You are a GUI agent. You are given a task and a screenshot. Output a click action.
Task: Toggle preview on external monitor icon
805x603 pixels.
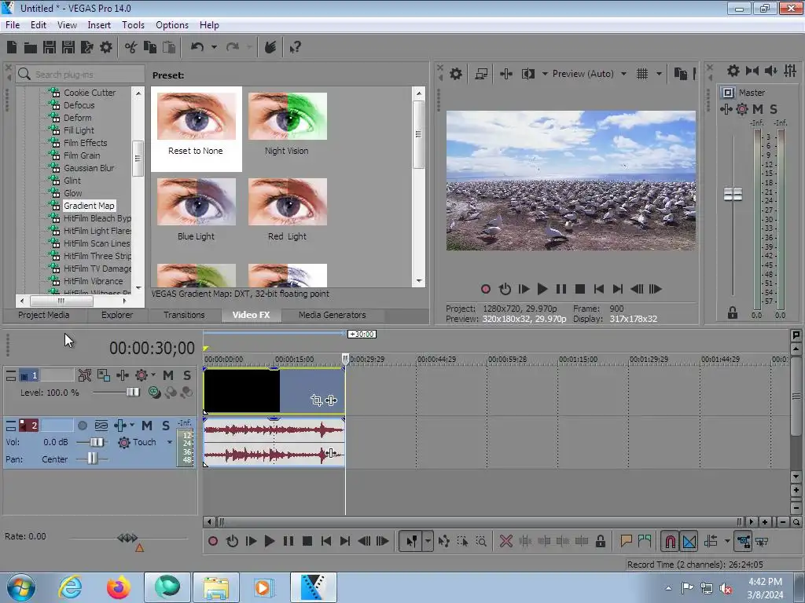click(481, 74)
